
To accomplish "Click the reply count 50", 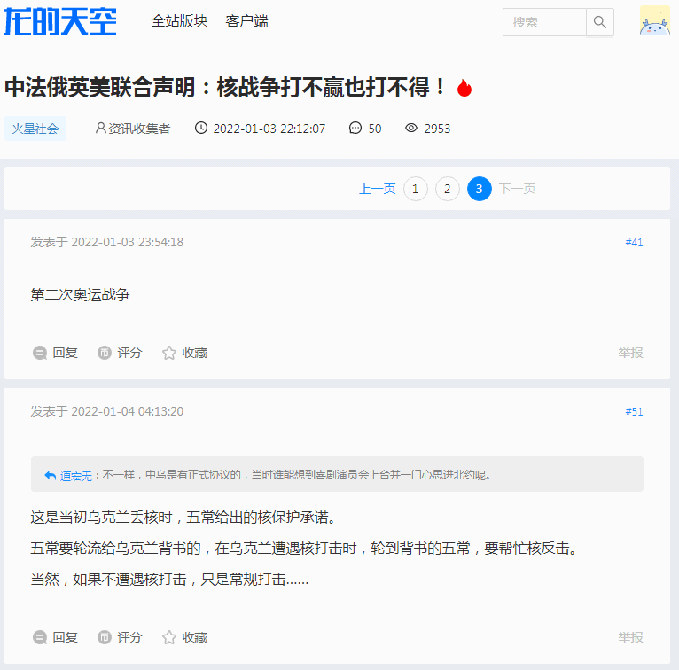I will click(375, 129).
